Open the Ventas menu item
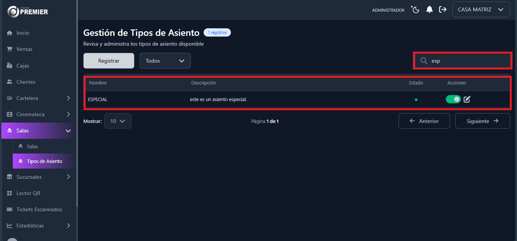Screen dimensions: 517x241 click(x=24, y=49)
